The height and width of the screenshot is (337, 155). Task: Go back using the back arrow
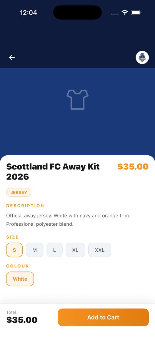click(x=12, y=57)
